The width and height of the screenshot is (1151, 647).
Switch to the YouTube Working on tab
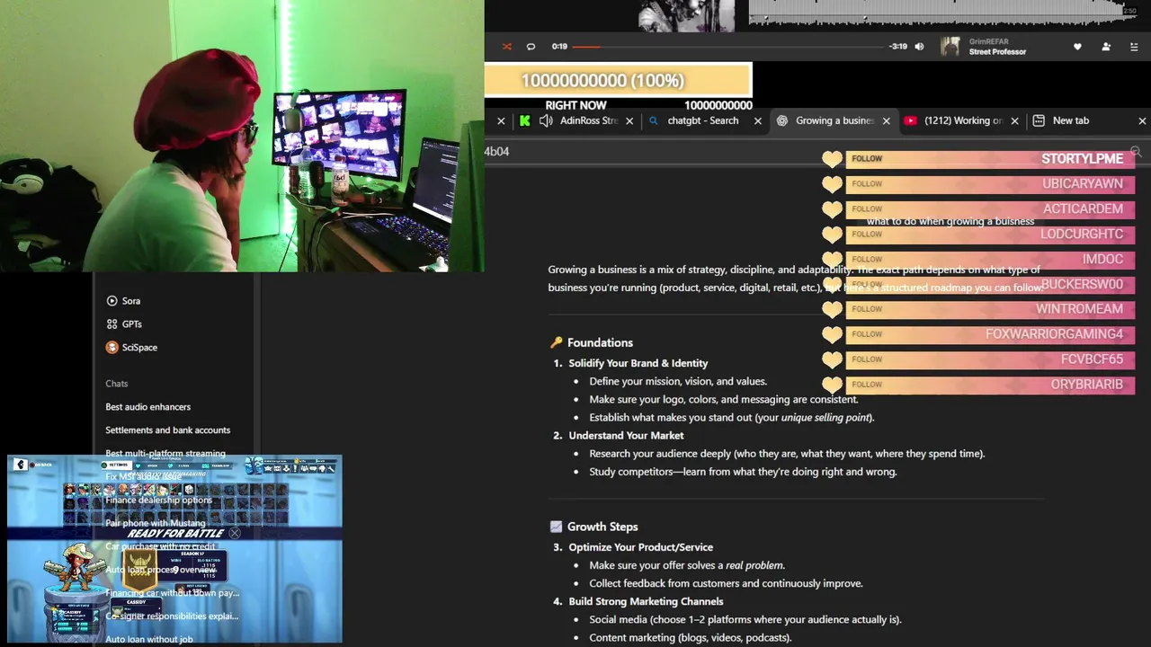[x=963, y=120]
